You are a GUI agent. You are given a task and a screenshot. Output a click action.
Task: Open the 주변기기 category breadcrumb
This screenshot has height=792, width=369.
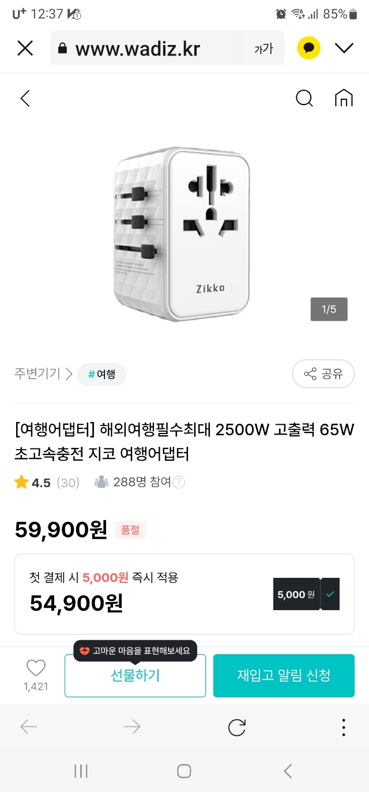(x=37, y=374)
